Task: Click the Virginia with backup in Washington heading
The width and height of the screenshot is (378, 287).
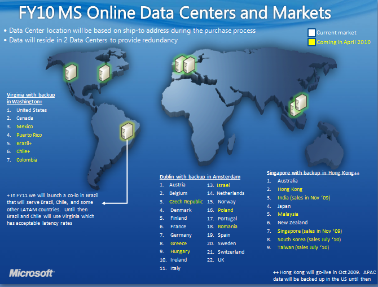Action: click(x=31, y=98)
